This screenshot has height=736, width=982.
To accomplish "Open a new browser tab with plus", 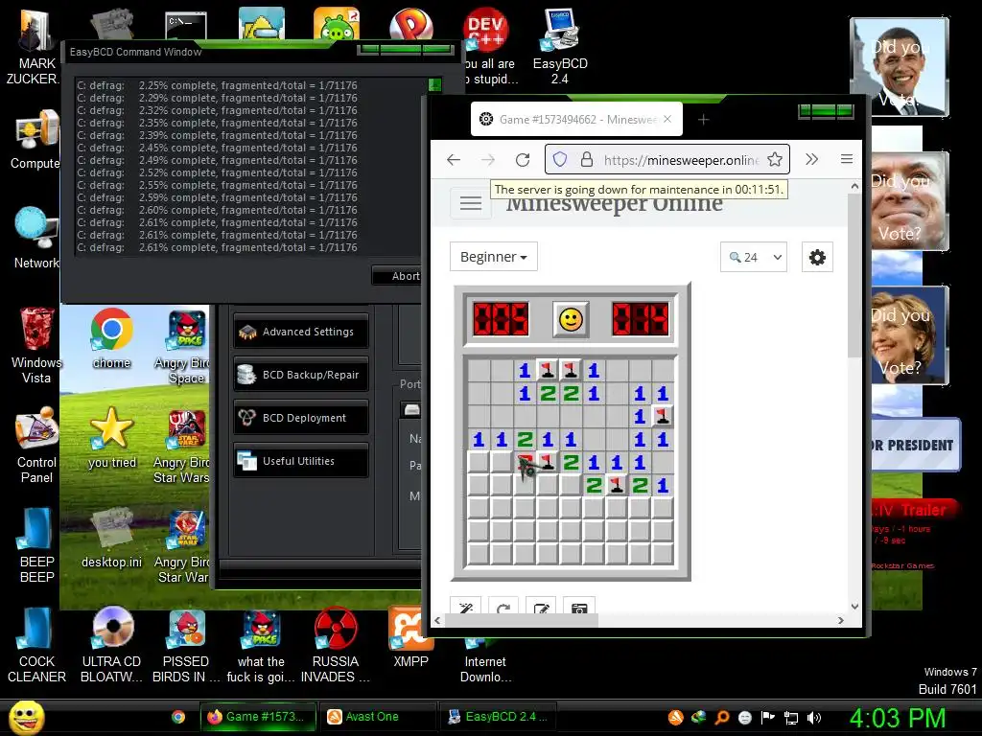I will [x=703, y=119].
